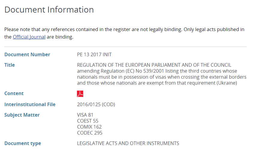The image size is (256, 151).
Task: Click the Document Information heading
Action: 49,10
